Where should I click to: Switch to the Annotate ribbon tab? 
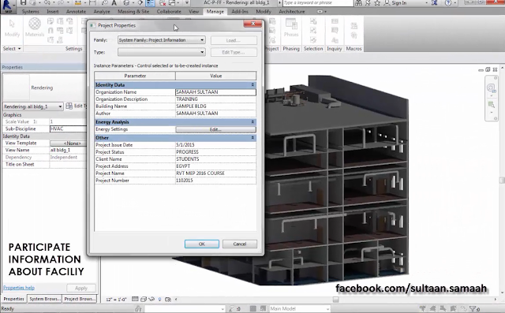point(76,12)
